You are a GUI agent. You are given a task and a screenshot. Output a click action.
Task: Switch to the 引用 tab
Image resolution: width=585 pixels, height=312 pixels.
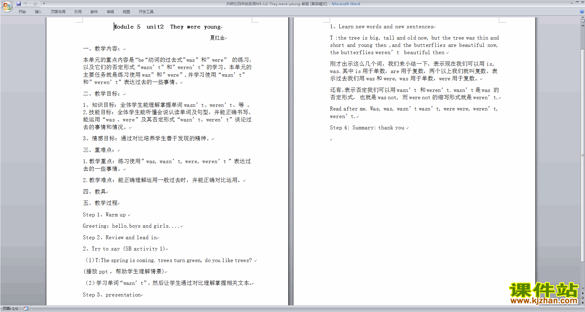click(x=78, y=12)
